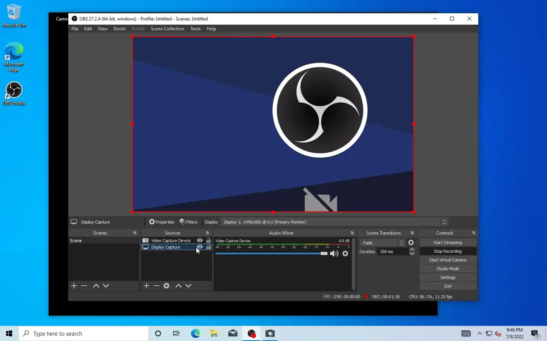Image resolution: width=547 pixels, height=341 pixels.
Task: Select Scene in the Scenes list
Action: (104, 241)
